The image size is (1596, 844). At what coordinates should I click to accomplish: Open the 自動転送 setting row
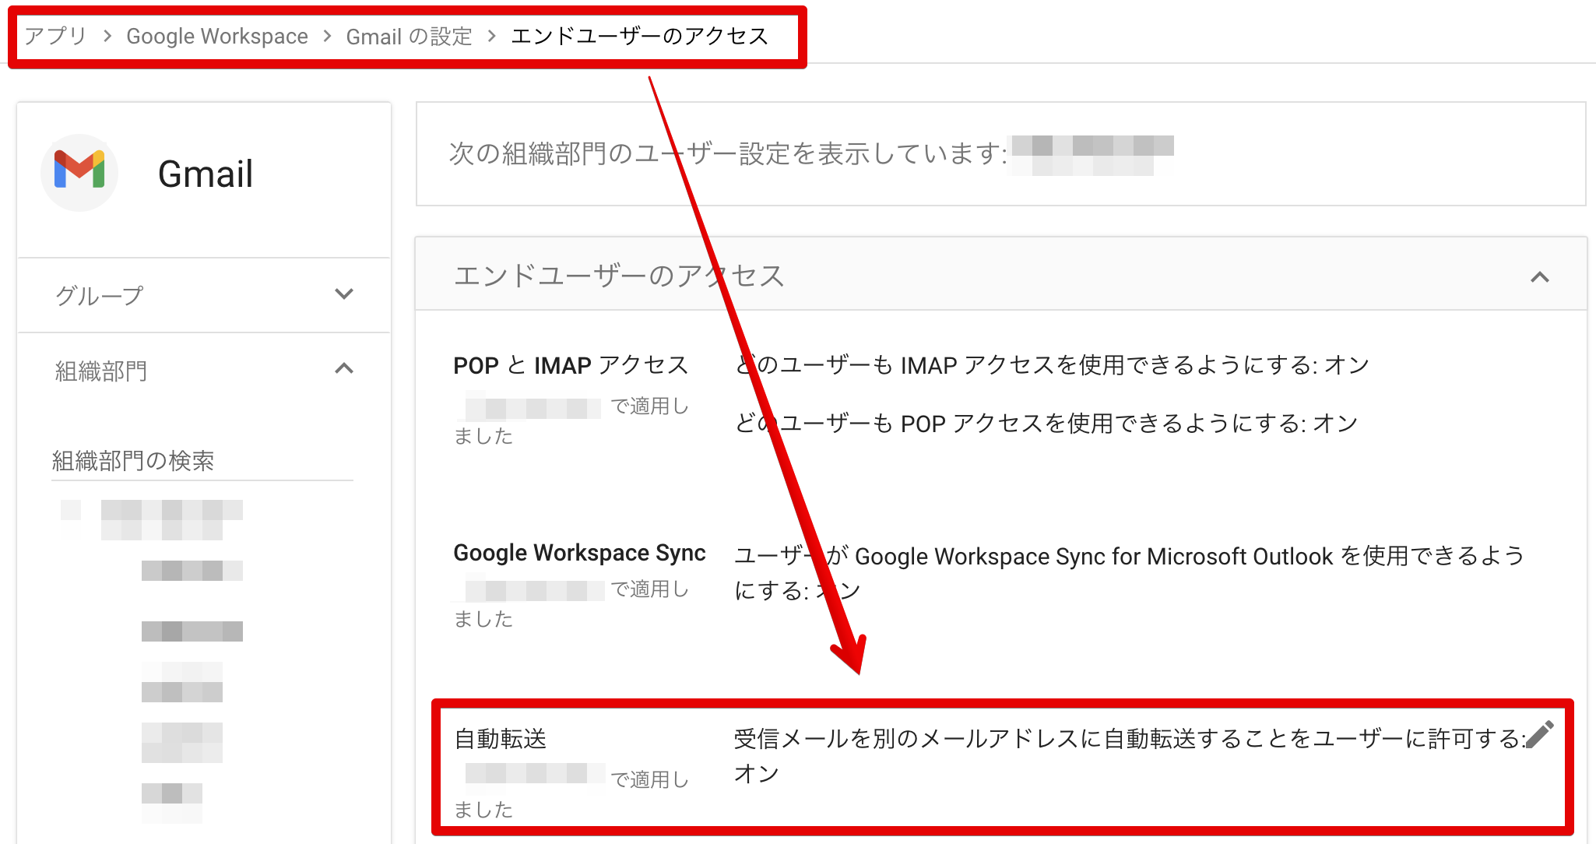(501, 739)
